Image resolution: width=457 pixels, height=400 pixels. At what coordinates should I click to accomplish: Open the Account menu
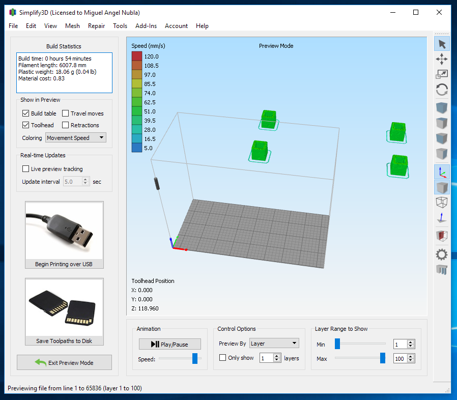click(176, 26)
